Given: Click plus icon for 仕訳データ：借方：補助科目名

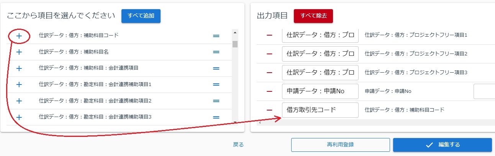Looking at the screenshot, I should click(x=19, y=52).
